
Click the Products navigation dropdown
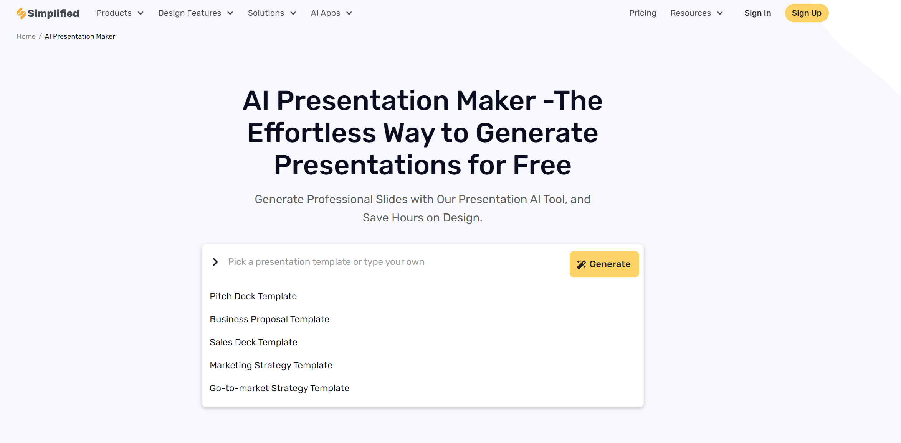tap(119, 13)
